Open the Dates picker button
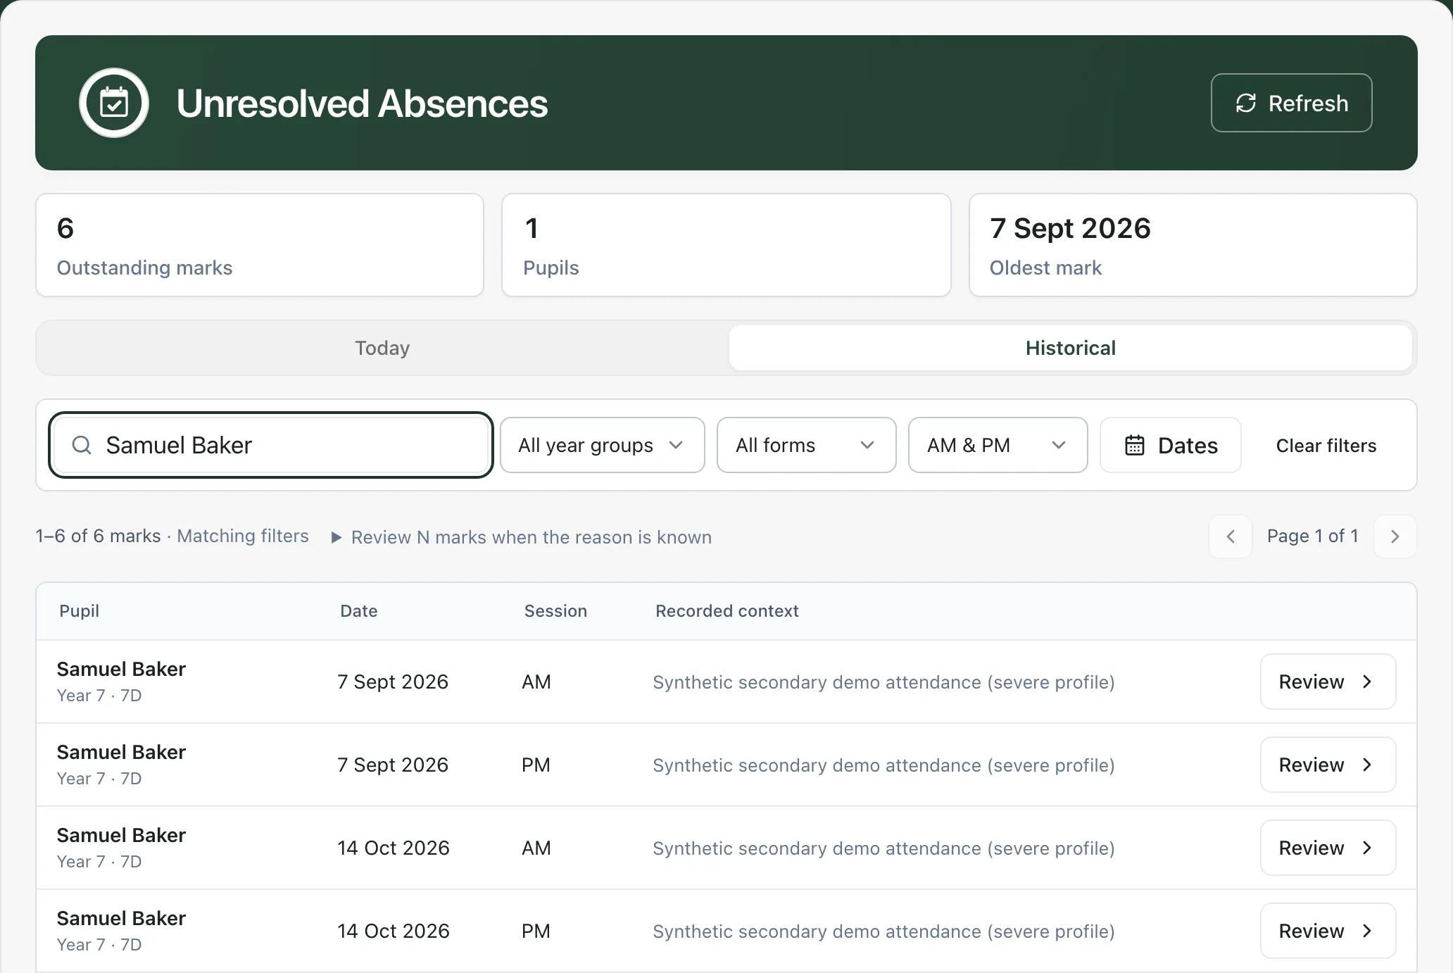This screenshot has height=973, width=1453. 1170,445
